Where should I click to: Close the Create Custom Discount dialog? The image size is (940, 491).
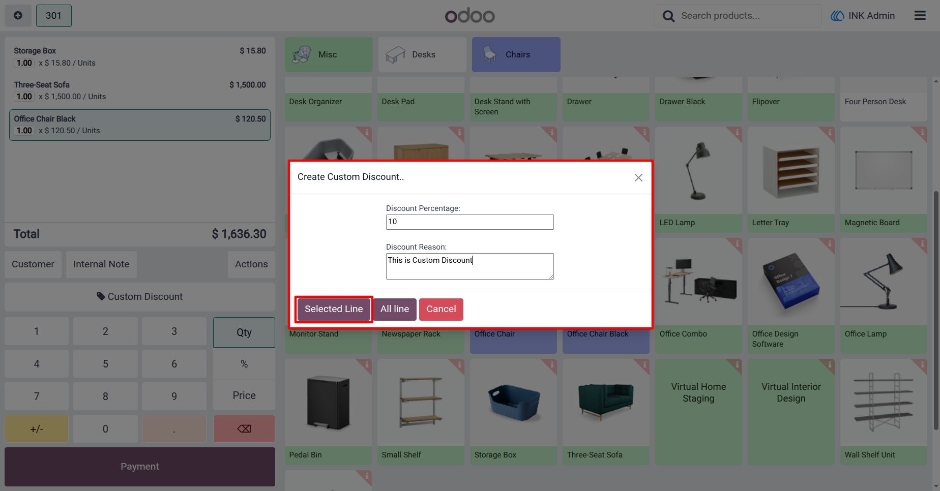coord(638,177)
